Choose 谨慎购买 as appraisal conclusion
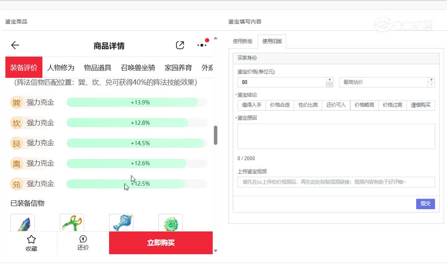 point(420,105)
